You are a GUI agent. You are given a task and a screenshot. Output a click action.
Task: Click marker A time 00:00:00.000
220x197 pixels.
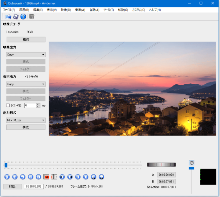click(x=166, y=175)
